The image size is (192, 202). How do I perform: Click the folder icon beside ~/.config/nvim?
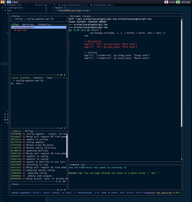(2, 8)
